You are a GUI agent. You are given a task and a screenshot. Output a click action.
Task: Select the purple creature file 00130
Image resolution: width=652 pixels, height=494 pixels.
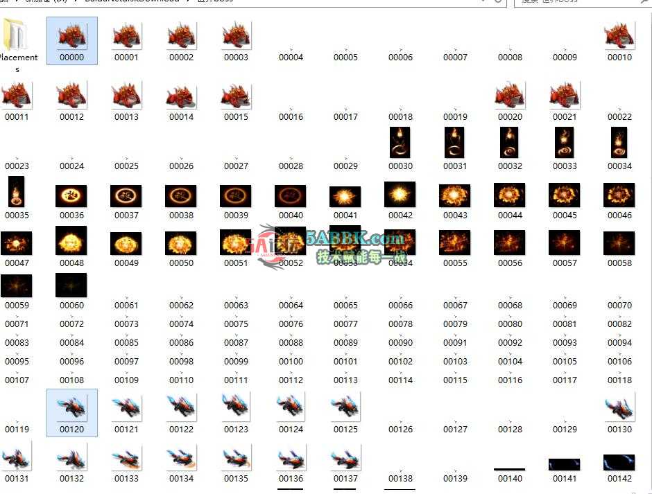[x=619, y=408]
